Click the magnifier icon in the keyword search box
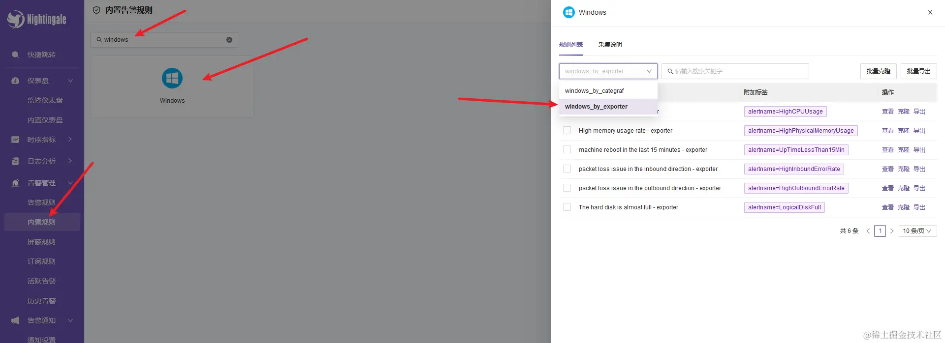 point(670,71)
